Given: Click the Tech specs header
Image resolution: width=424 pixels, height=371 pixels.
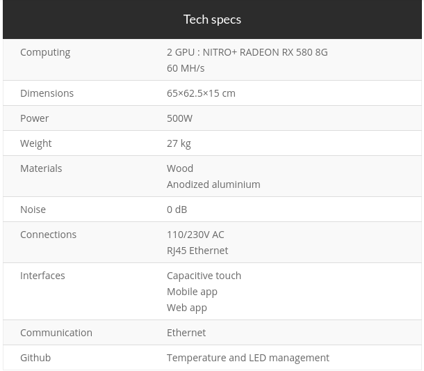Looking at the screenshot, I should [x=212, y=19].
